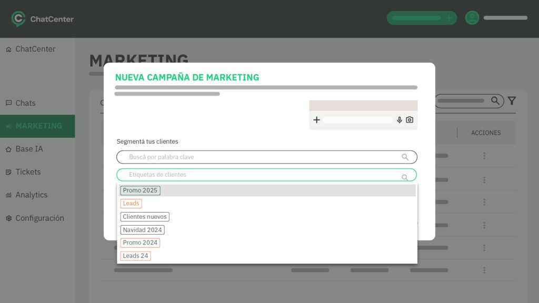Click the microphone icon in composer
This screenshot has width=539, height=303.
point(400,120)
